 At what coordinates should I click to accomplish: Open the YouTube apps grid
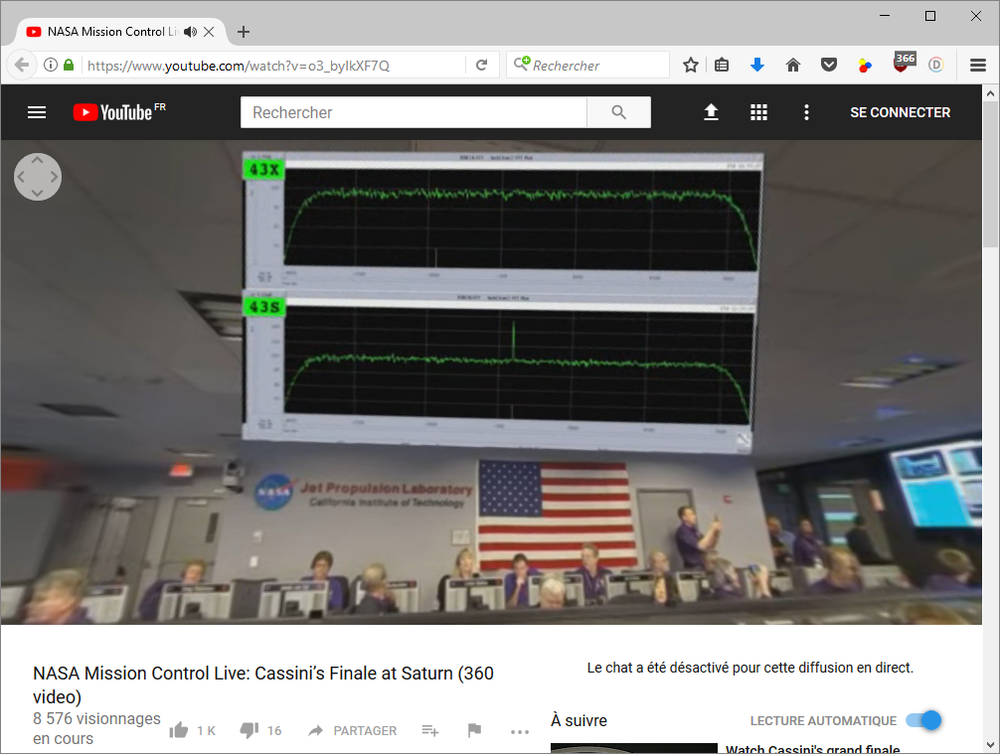(x=758, y=112)
